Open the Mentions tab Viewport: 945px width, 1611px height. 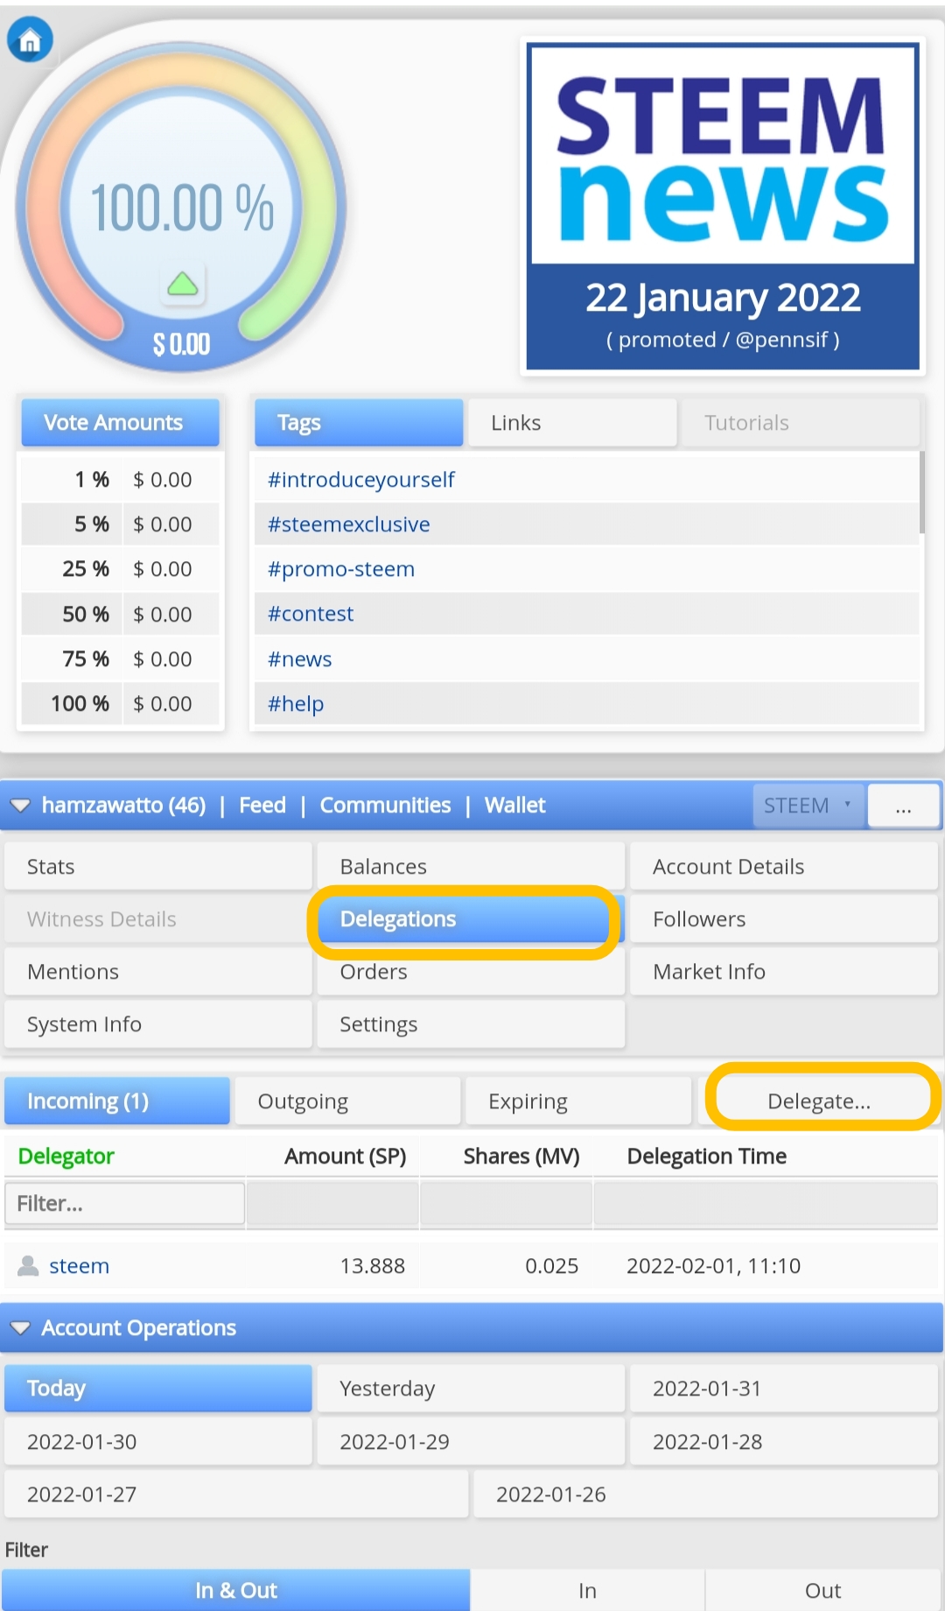(x=158, y=972)
